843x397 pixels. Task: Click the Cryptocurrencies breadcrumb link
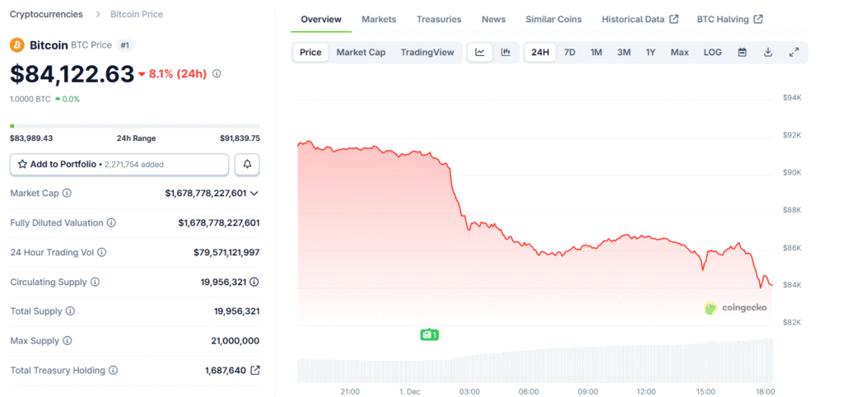click(46, 14)
